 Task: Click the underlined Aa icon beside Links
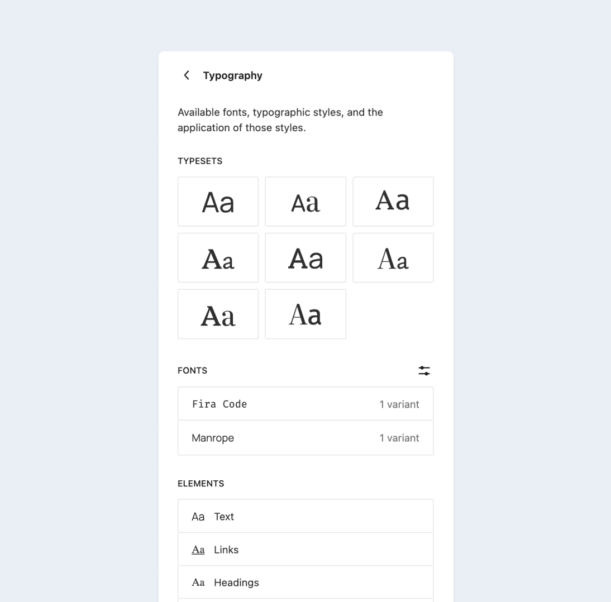coord(198,550)
